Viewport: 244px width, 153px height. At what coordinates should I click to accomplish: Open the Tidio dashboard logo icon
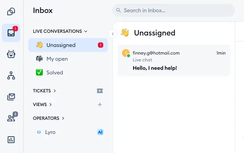point(11,11)
